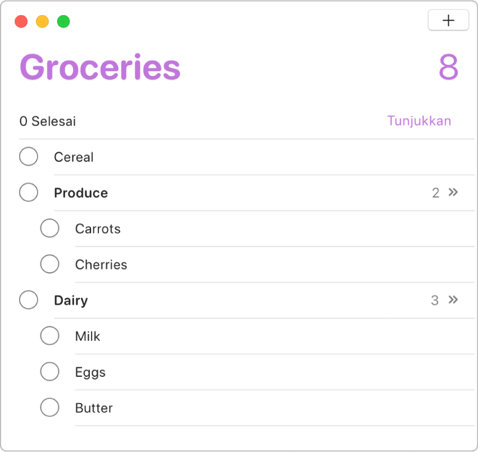Image resolution: width=478 pixels, height=452 pixels.
Task: Mark Cherries as done
Action: tap(50, 264)
